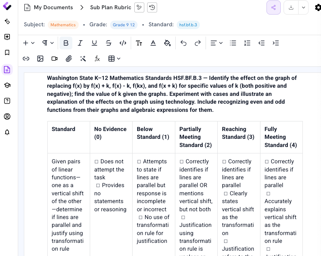Go to the My Documents breadcrumb
The image size is (321, 256).
[53, 7]
